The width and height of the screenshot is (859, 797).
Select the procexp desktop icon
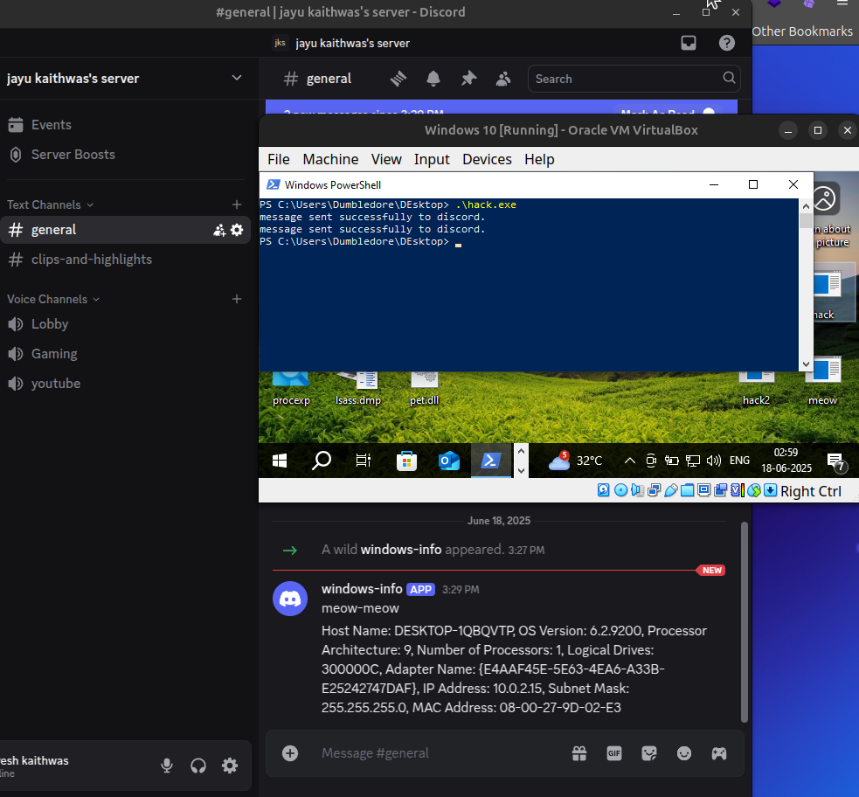(291, 388)
